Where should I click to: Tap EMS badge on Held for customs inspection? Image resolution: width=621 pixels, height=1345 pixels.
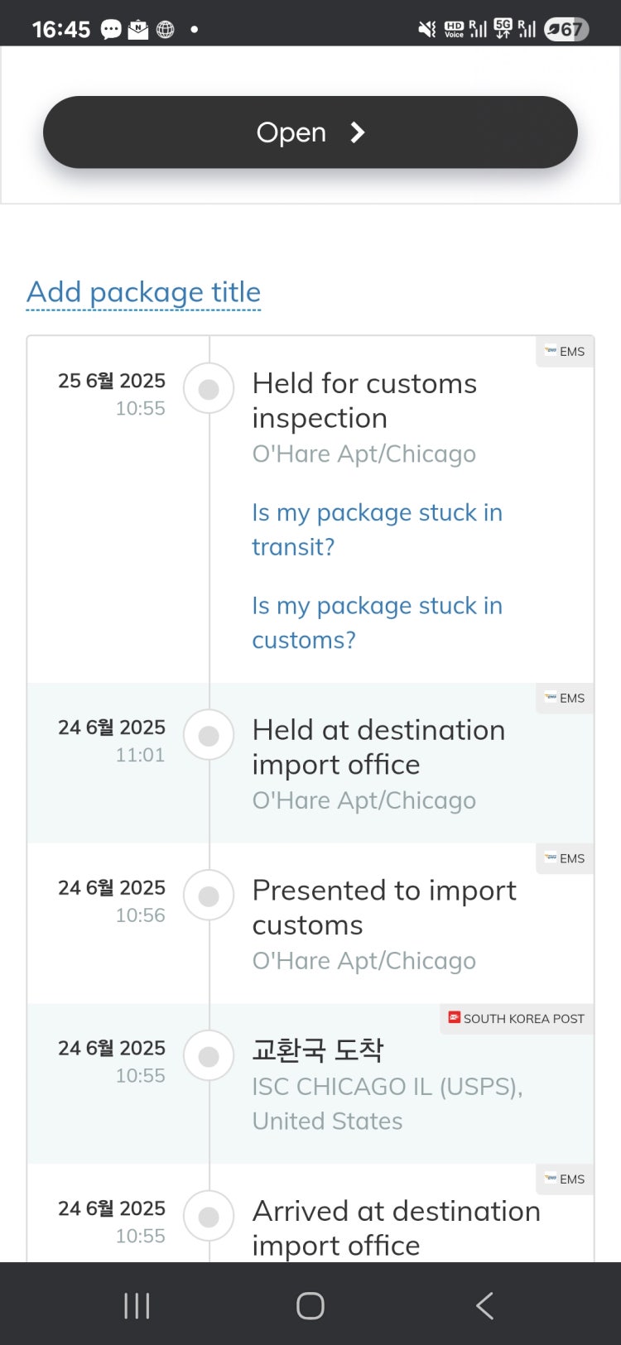click(x=565, y=352)
